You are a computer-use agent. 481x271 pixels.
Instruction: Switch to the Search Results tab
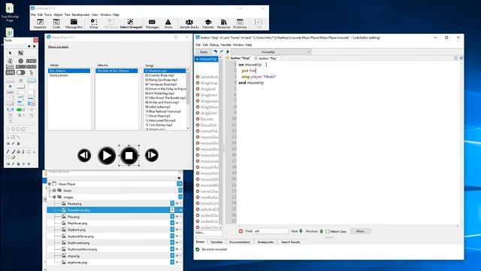click(x=291, y=242)
